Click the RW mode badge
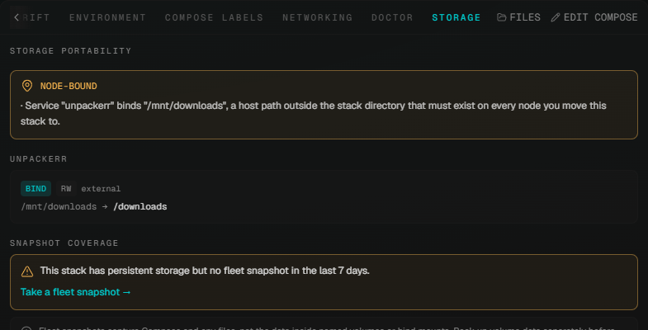The image size is (648, 330). [66, 189]
